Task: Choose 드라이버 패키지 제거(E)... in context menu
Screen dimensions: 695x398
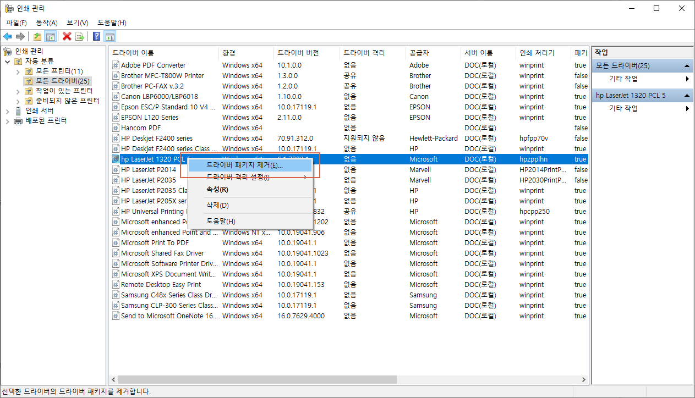Action: pyautogui.click(x=250, y=165)
